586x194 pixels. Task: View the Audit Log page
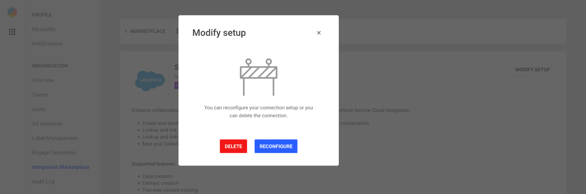43,182
